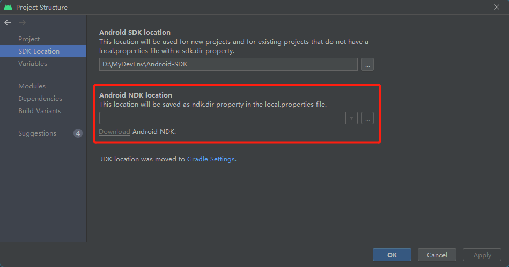The height and width of the screenshot is (267, 509).
Task: Click the Suggestions count badge showing 4
Action: tap(78, 133)
